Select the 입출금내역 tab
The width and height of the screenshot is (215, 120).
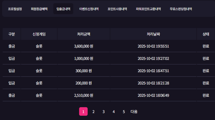pyautogui.click(x=63, y=9)
